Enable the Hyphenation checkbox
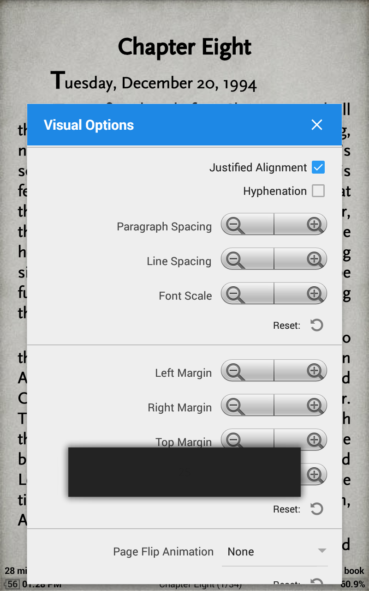369x591 pixels. point(318,191)
